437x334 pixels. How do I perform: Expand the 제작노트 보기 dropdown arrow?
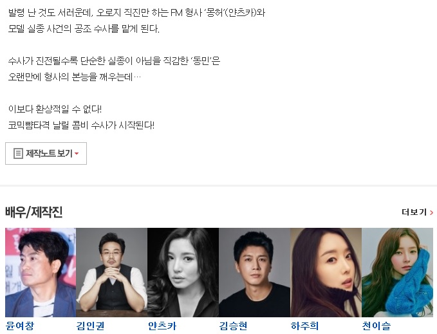coord(77,154)
